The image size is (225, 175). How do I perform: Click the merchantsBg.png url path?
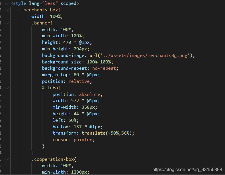pyautogui.click(x=146, y=55)
